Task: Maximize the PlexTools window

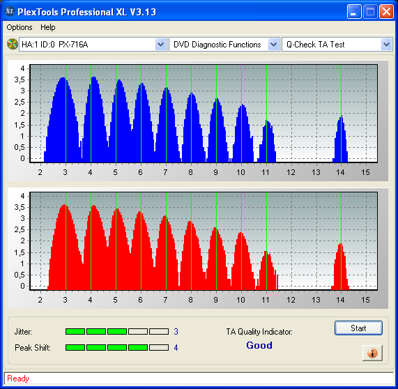Action: point(370,12)
